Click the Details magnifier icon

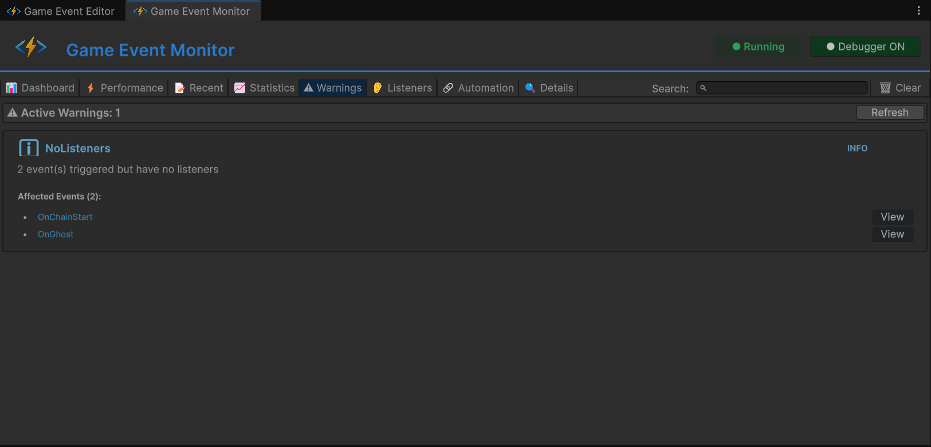530,88
